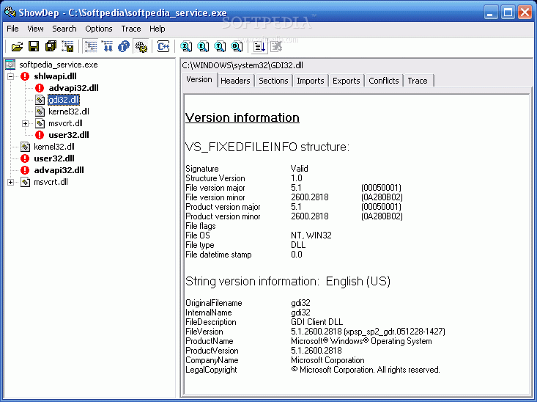This screenshot has height=402, width=537.
Task: Click the ProductVersion value 5.1.2600.2818
Action: [316, 351]
